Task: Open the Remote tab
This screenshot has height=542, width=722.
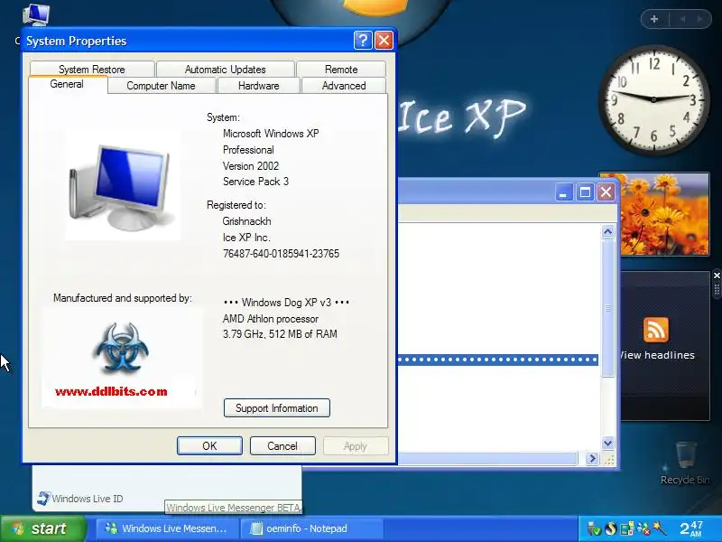Action: [341, 70]
